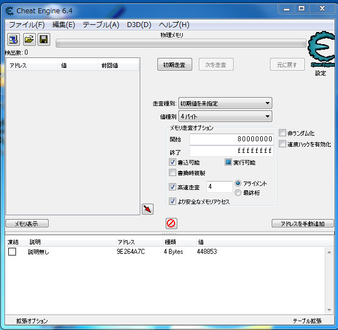Click the red arrow add-to-address-list icon
The width and height of the screenshot is (338, 330).
(x=147, y=209)
